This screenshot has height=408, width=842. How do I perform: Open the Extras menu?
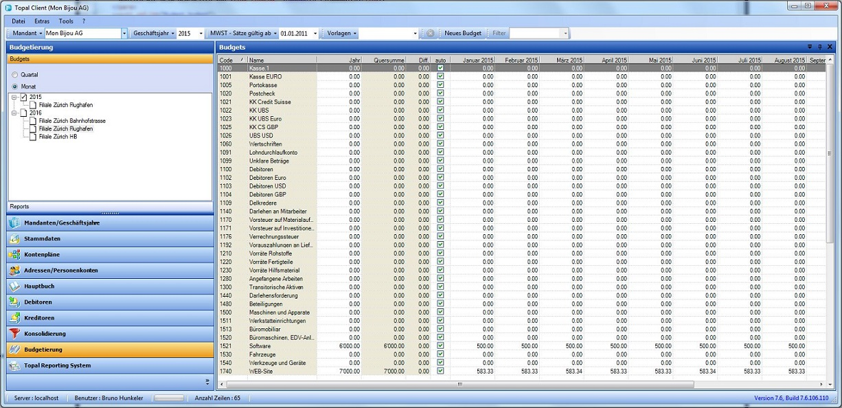click(x=42, y=21)
